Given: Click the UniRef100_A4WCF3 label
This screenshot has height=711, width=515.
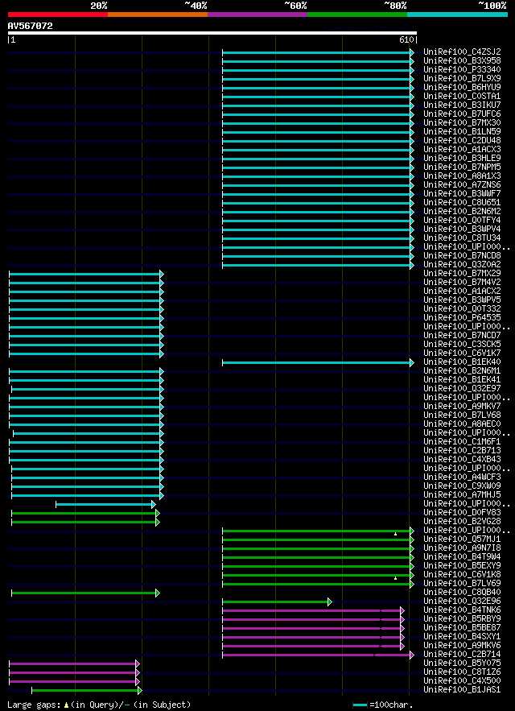Looking at the screenshot, I should pos(462,477).
